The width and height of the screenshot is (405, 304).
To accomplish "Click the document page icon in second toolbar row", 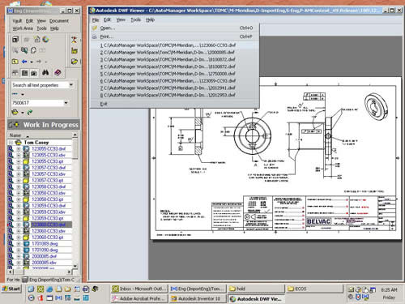I will point(33,50).
